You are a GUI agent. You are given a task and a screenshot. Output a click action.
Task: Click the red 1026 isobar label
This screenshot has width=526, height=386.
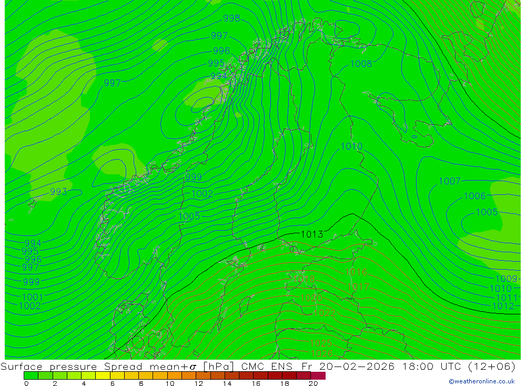click(321, 353)
